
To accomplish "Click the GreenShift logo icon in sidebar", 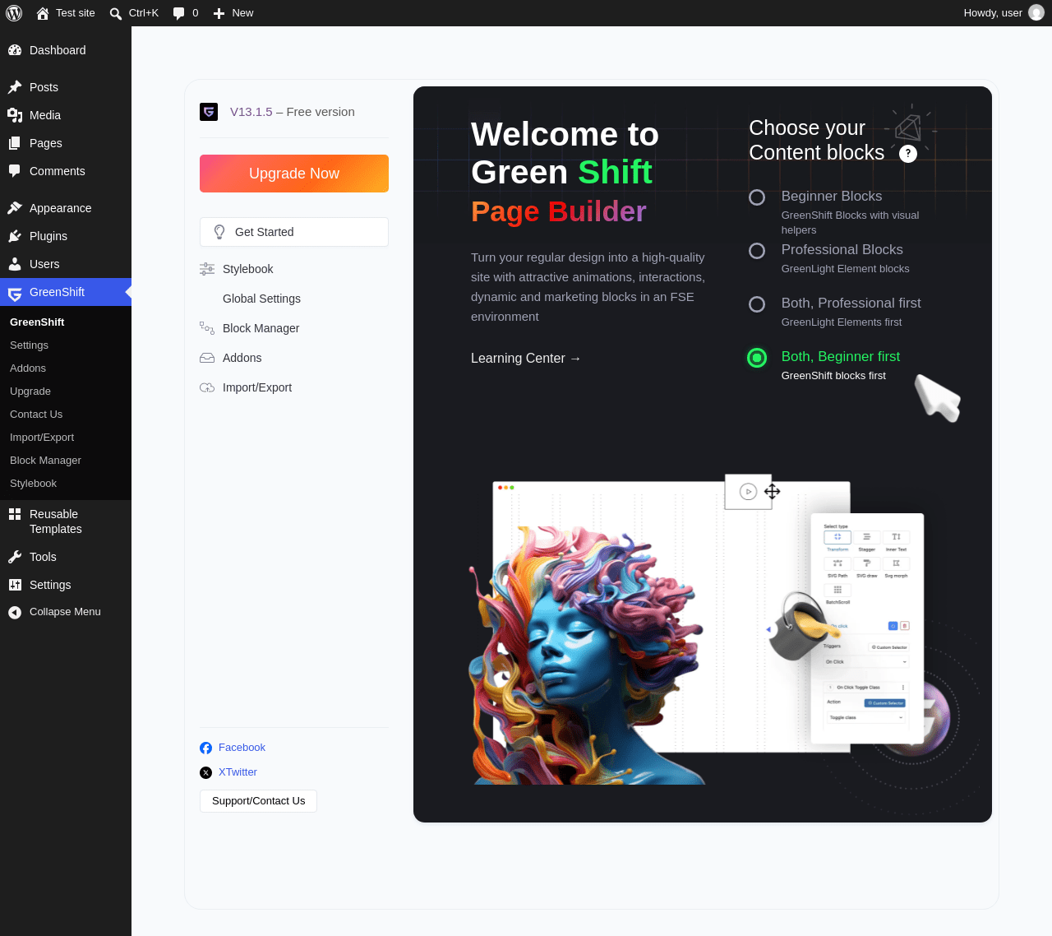I will [x=15, y=293].
